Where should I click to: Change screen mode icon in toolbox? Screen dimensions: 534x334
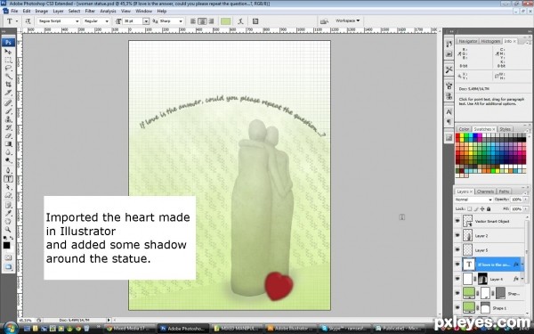click(8, 266)
